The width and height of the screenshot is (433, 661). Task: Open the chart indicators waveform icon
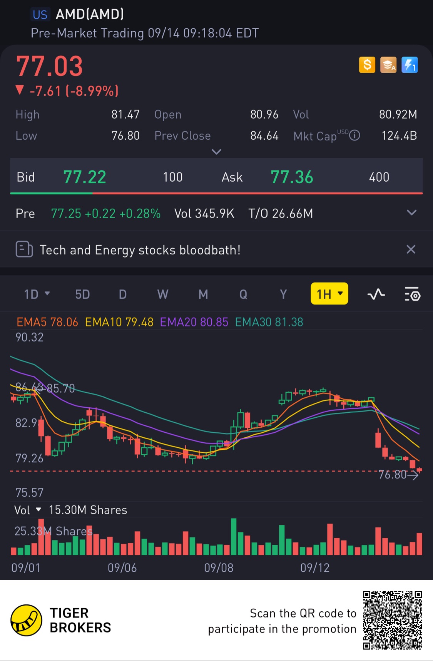point(376,295)
